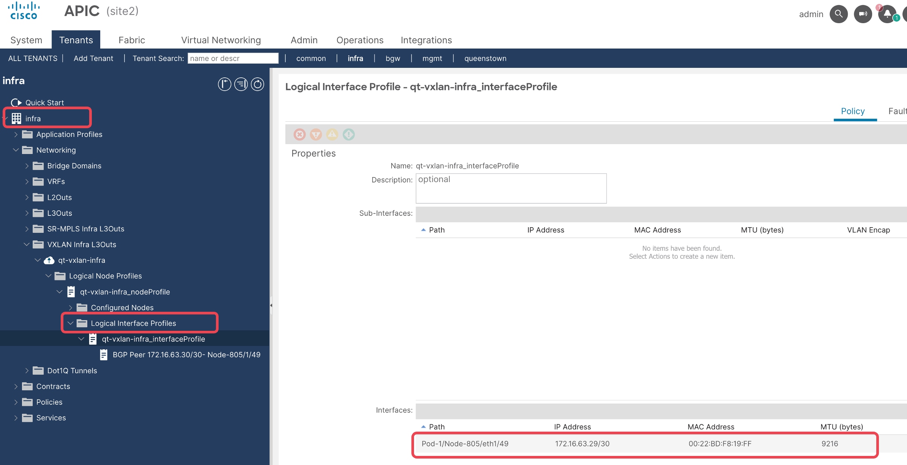This screenshot has height=465, width=907.
Task: Open the search magnifier icon
Action: pos(839,14)
